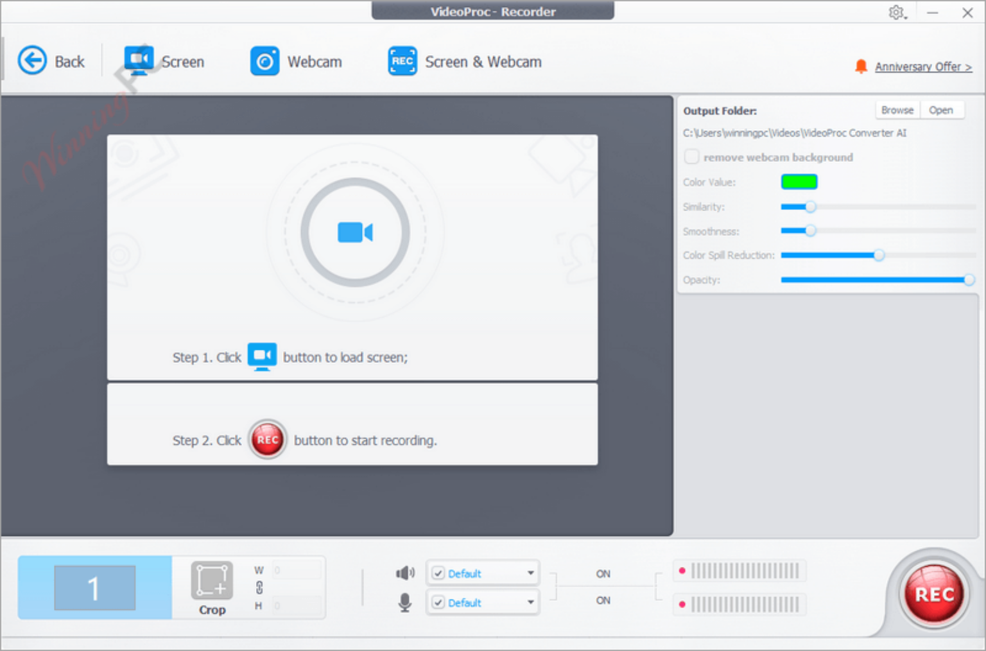The height and width of the screenshot is (651, 986).
Task: Select the Webcam recording mode icon
Action: click(x=264, y=61)
